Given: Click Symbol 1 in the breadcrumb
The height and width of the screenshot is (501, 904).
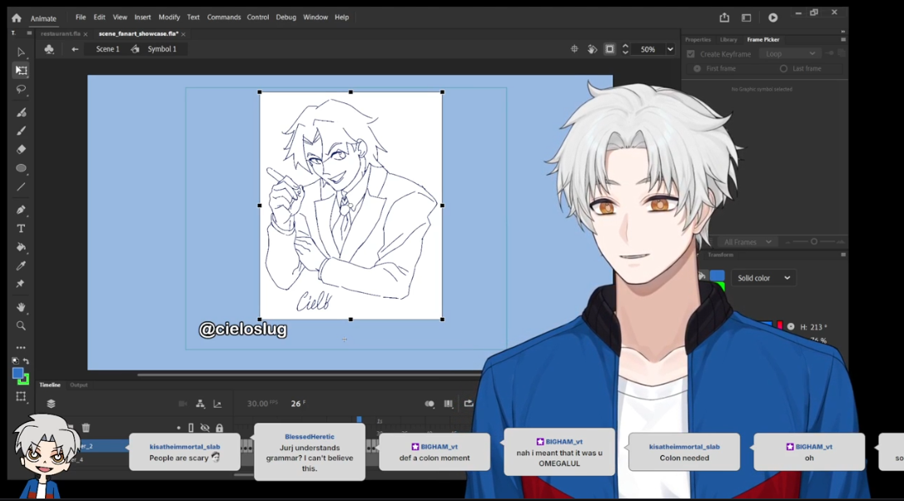Looking at the screenshot, I should tap(162, 49).
